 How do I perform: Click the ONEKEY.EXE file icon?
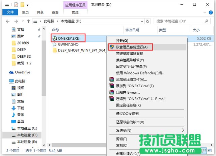55,38
